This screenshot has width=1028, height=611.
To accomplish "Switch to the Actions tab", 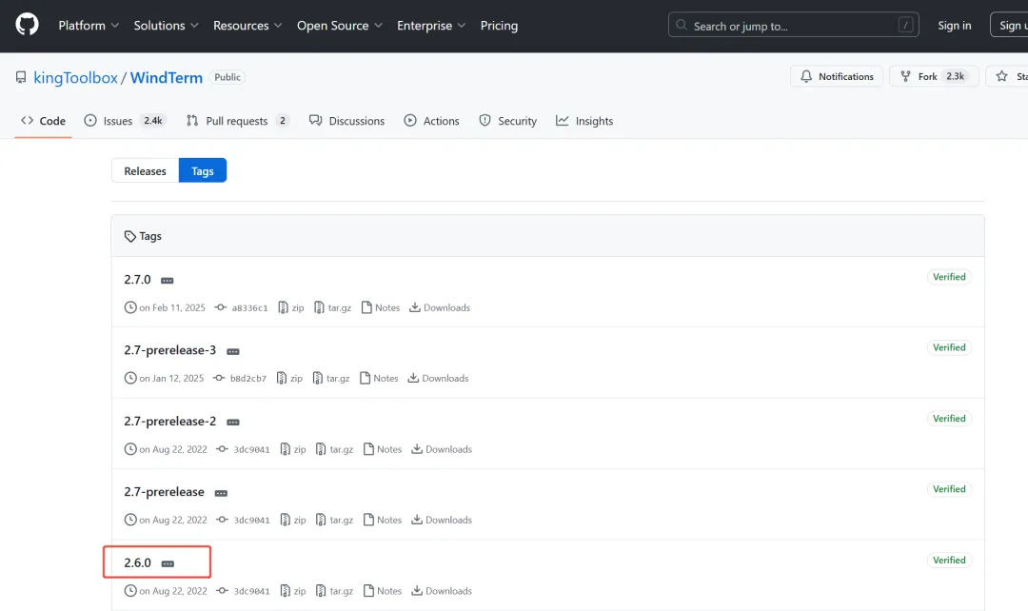I will tap(431, 121).
